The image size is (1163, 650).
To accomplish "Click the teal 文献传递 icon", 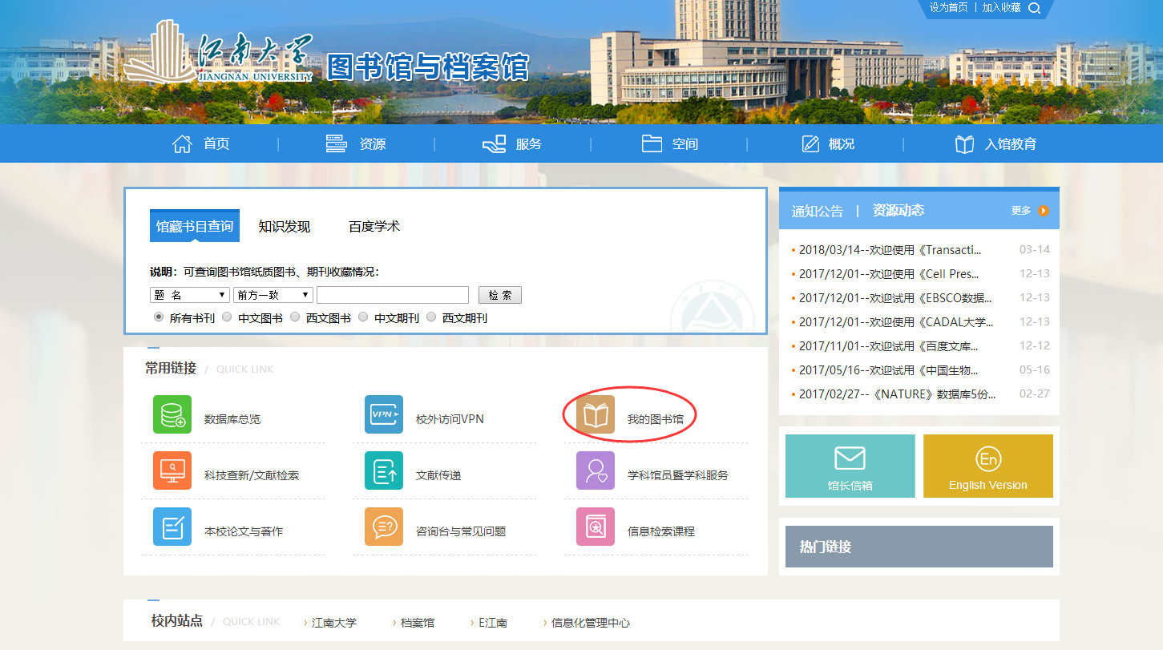I will point(384,470).
